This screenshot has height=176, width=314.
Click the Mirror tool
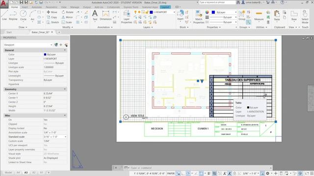coord(67,18)
